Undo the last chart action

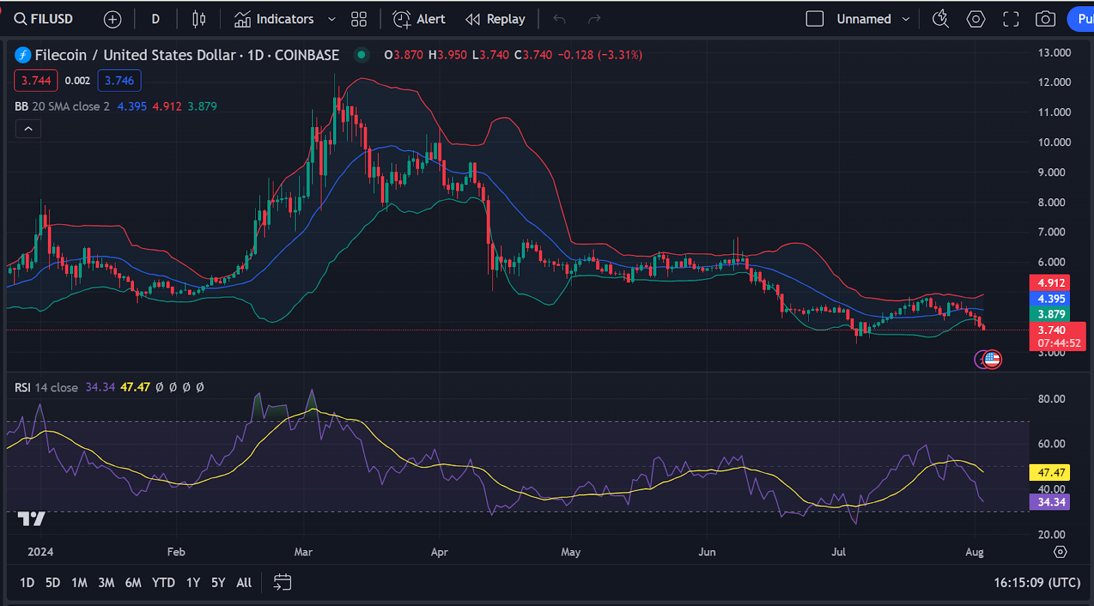click(559, 19)
